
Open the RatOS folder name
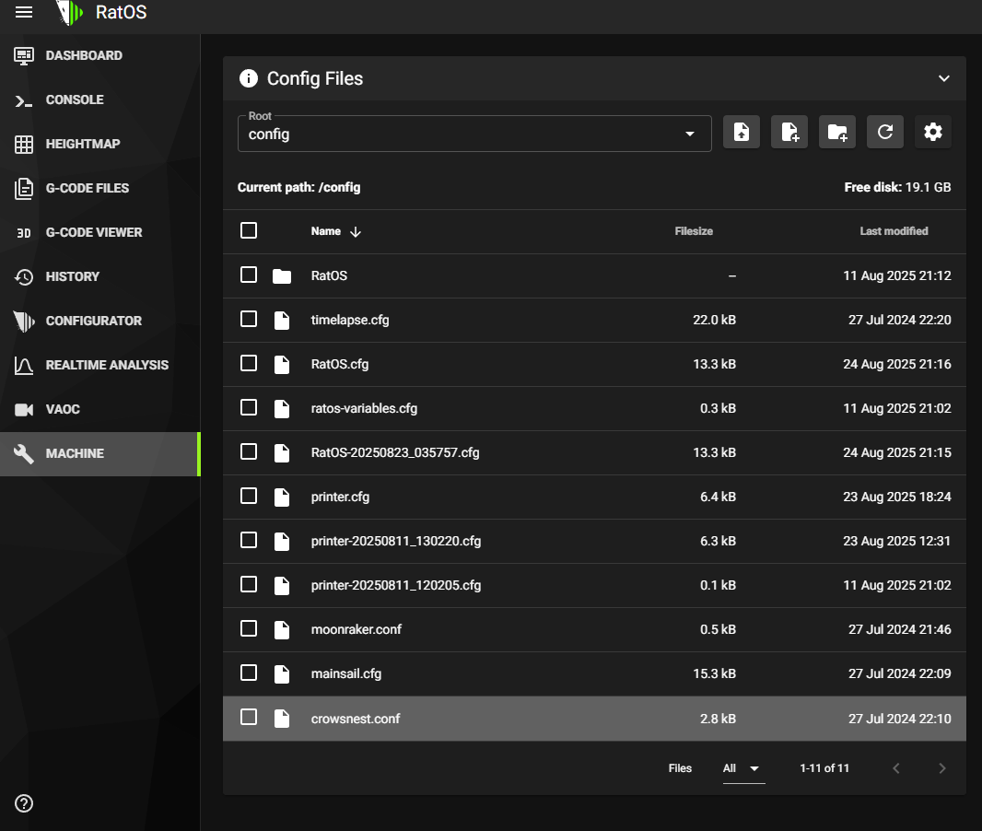(x=329, y=275)
